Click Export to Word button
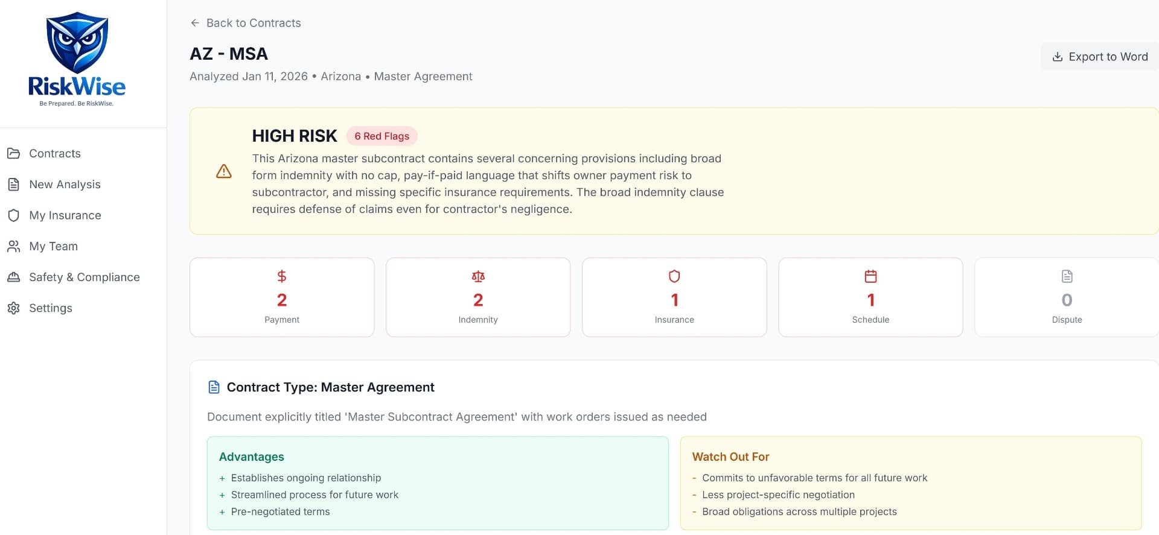Screen dimensions: 1159x535 (x=1100, y=57)
